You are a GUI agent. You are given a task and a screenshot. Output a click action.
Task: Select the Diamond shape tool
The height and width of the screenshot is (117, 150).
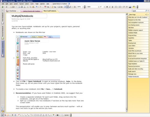[46, 115]
